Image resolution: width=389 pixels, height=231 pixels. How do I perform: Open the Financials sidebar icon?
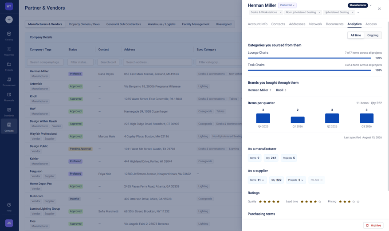click(9, 96)
